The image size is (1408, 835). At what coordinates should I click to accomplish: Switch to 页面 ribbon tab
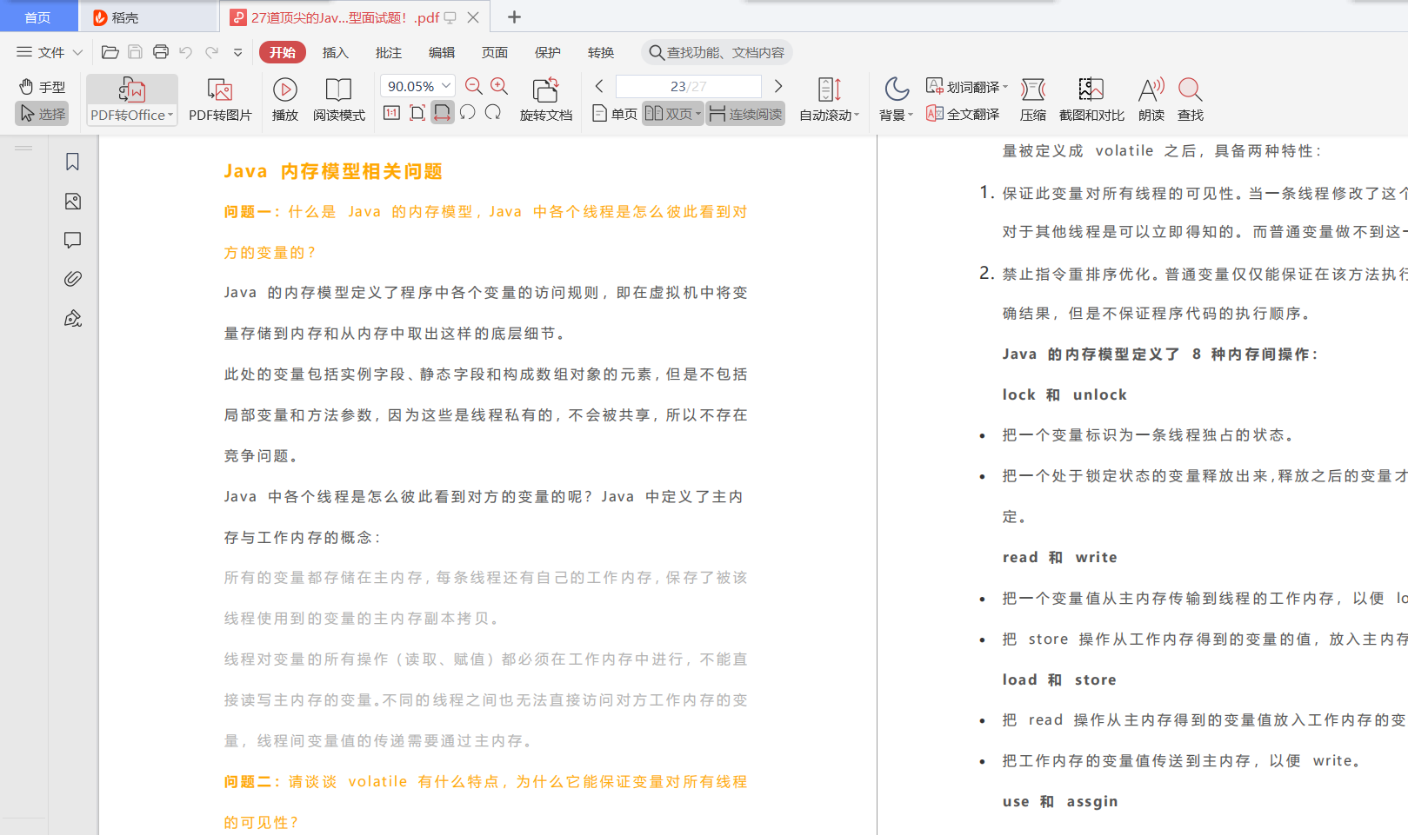495,52
